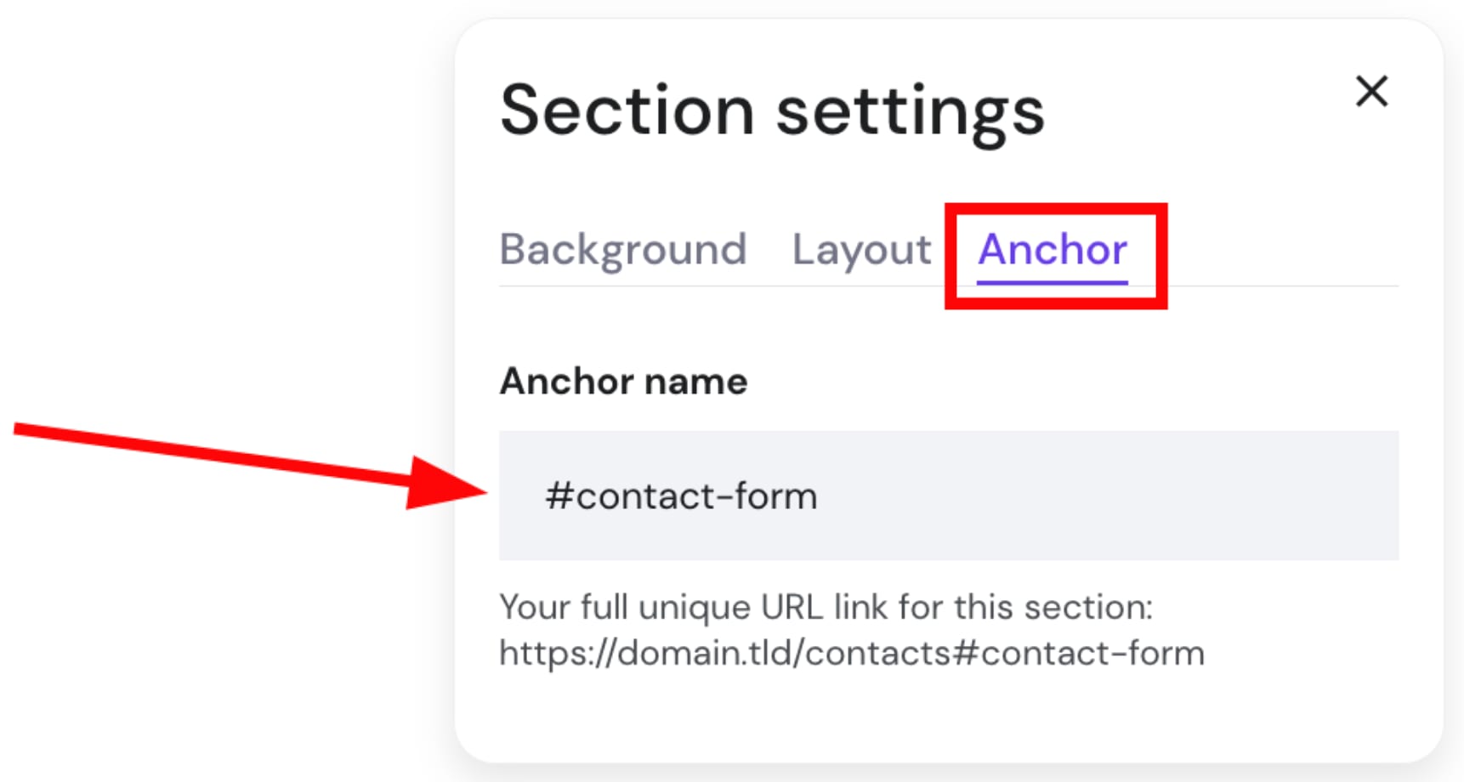Select the Background section options

pyautogui.click(x=623, y=250)
